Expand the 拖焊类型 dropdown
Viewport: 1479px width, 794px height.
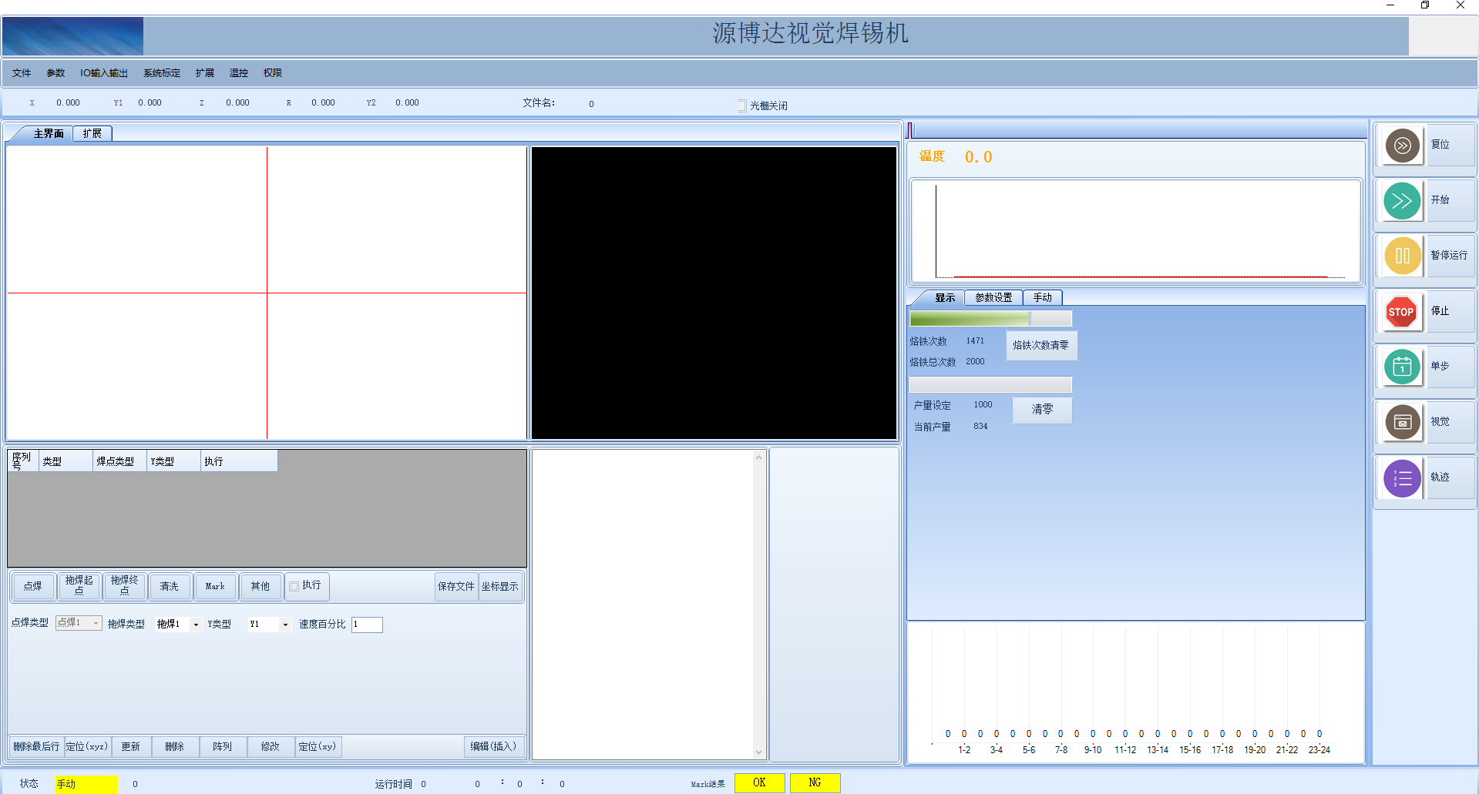click(x=196, y=625)
